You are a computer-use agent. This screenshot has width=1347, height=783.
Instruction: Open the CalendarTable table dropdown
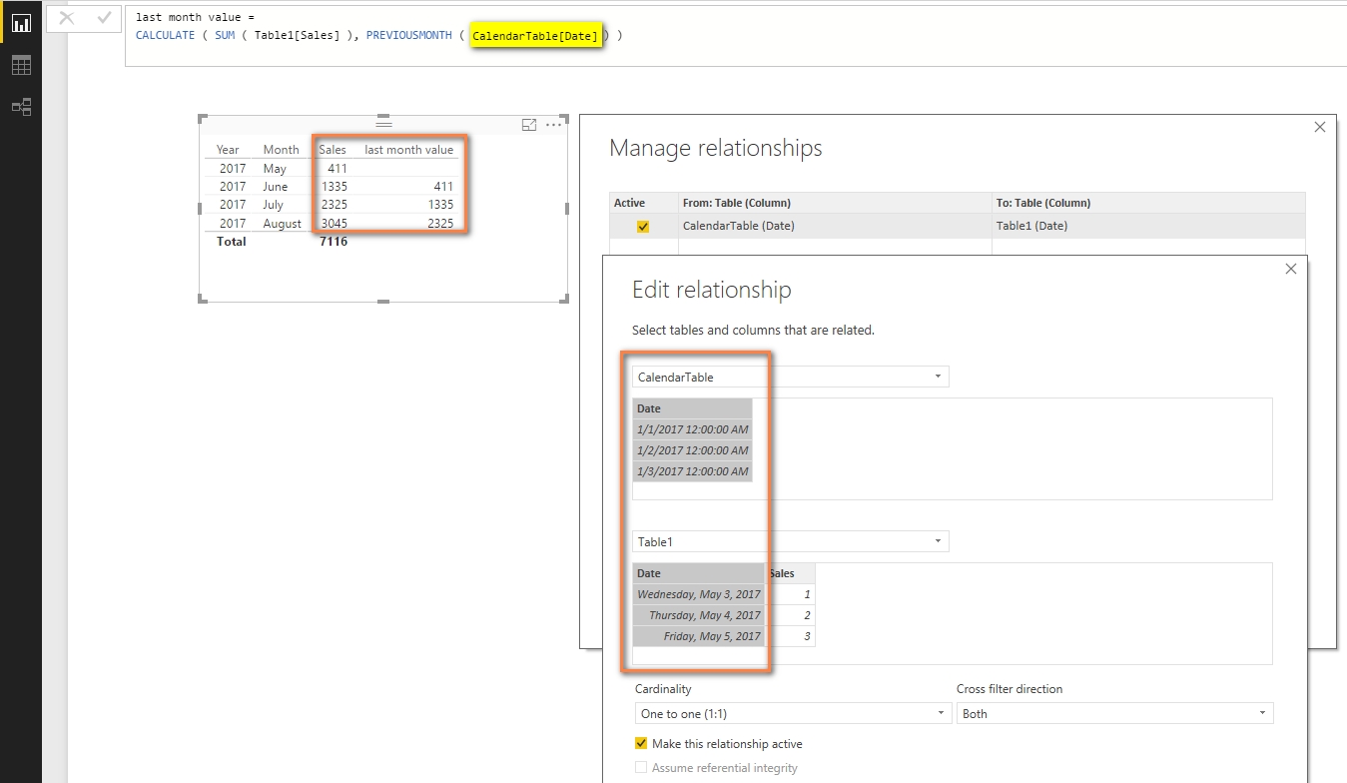pos(791,377)
